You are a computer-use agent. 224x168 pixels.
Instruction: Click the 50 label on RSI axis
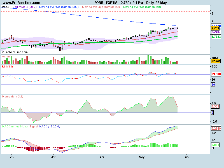213,80
